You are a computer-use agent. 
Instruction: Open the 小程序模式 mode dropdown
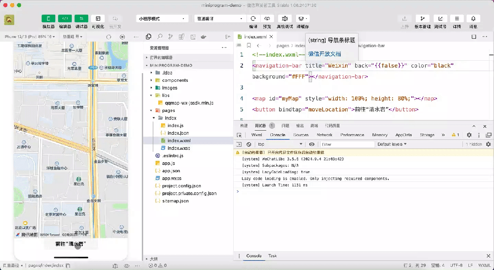tap(162, 19)
